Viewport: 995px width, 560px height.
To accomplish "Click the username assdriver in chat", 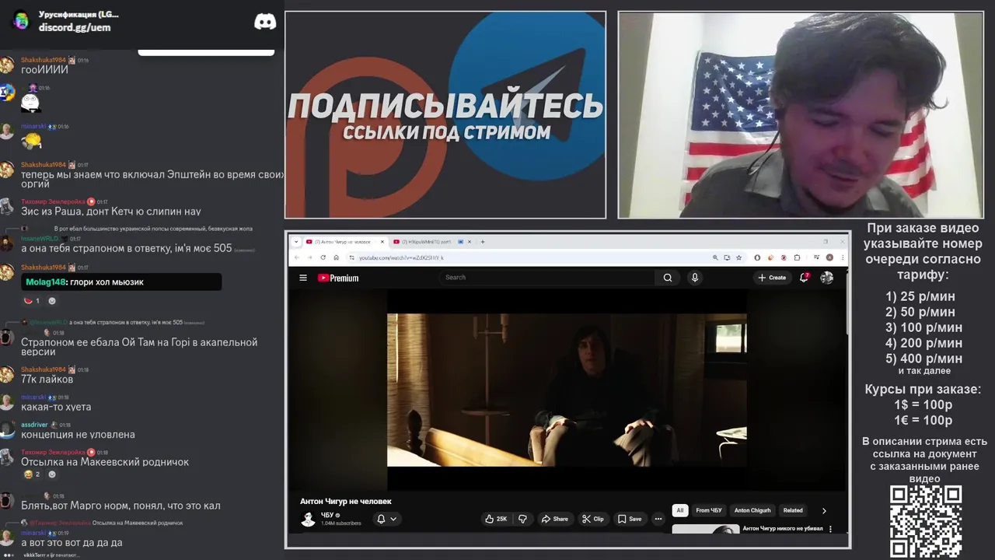I will pos(34,425).
